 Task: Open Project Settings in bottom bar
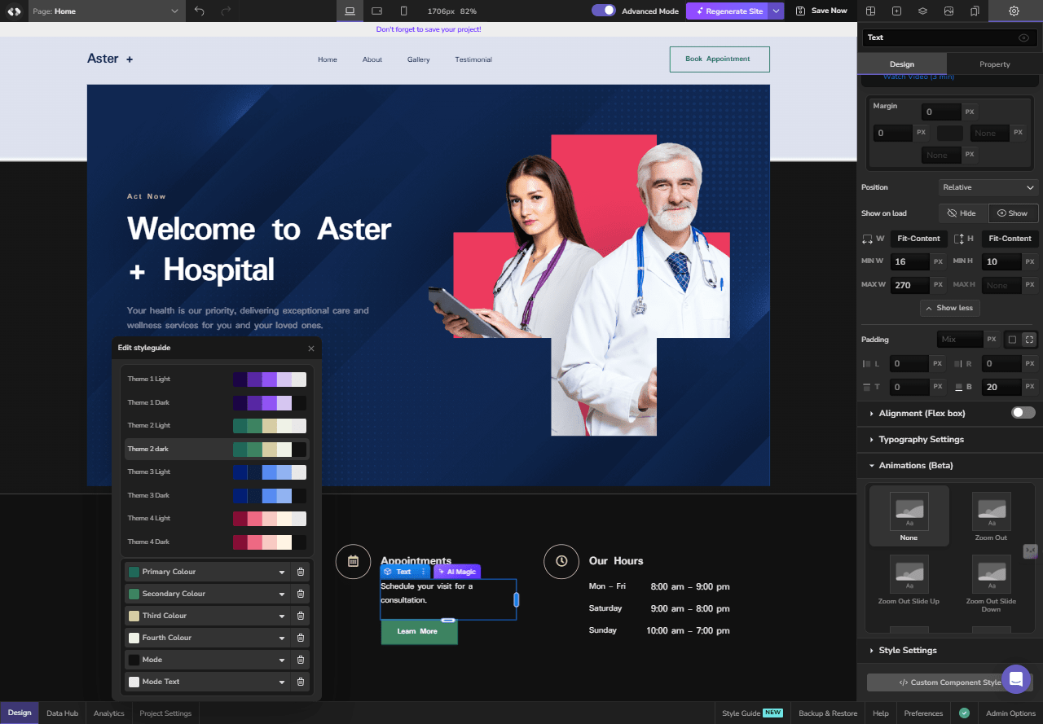point(165,713)
